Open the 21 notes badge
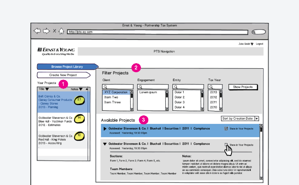 click(79, 100)
